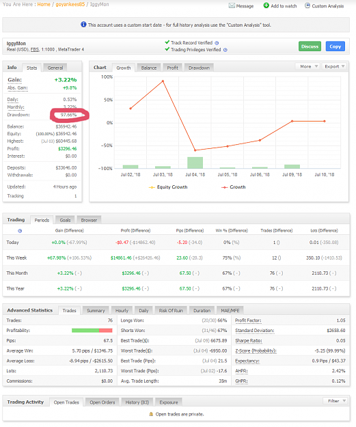
Task: Open the History (83) tab
Action: [137, 402]
